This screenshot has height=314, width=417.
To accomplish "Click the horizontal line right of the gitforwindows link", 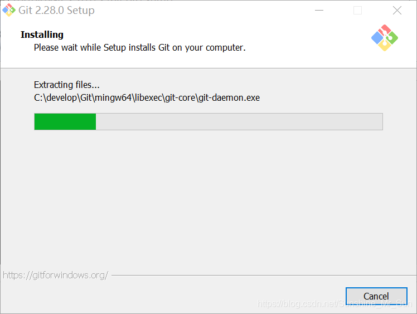I will (256, 275).
